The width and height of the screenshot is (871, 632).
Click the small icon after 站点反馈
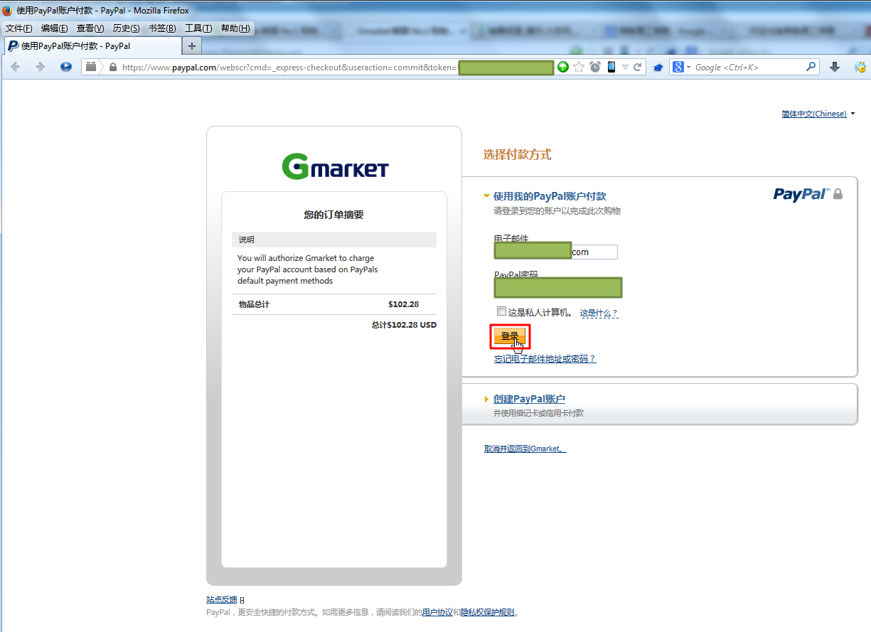click(x=242, y=601)
